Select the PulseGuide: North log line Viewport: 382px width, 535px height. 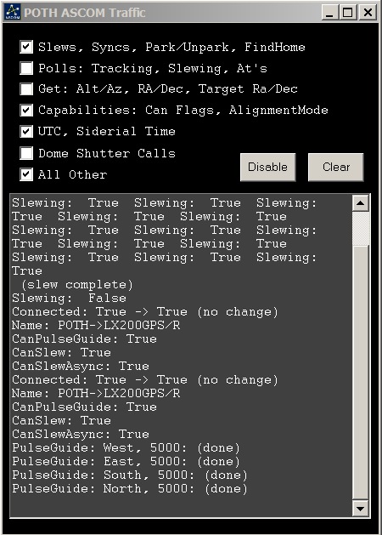(129, 488)
